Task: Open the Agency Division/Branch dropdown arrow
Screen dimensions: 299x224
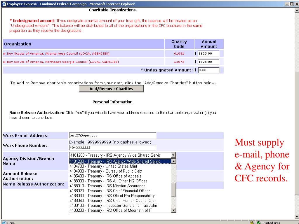Action: click(173, 155)
